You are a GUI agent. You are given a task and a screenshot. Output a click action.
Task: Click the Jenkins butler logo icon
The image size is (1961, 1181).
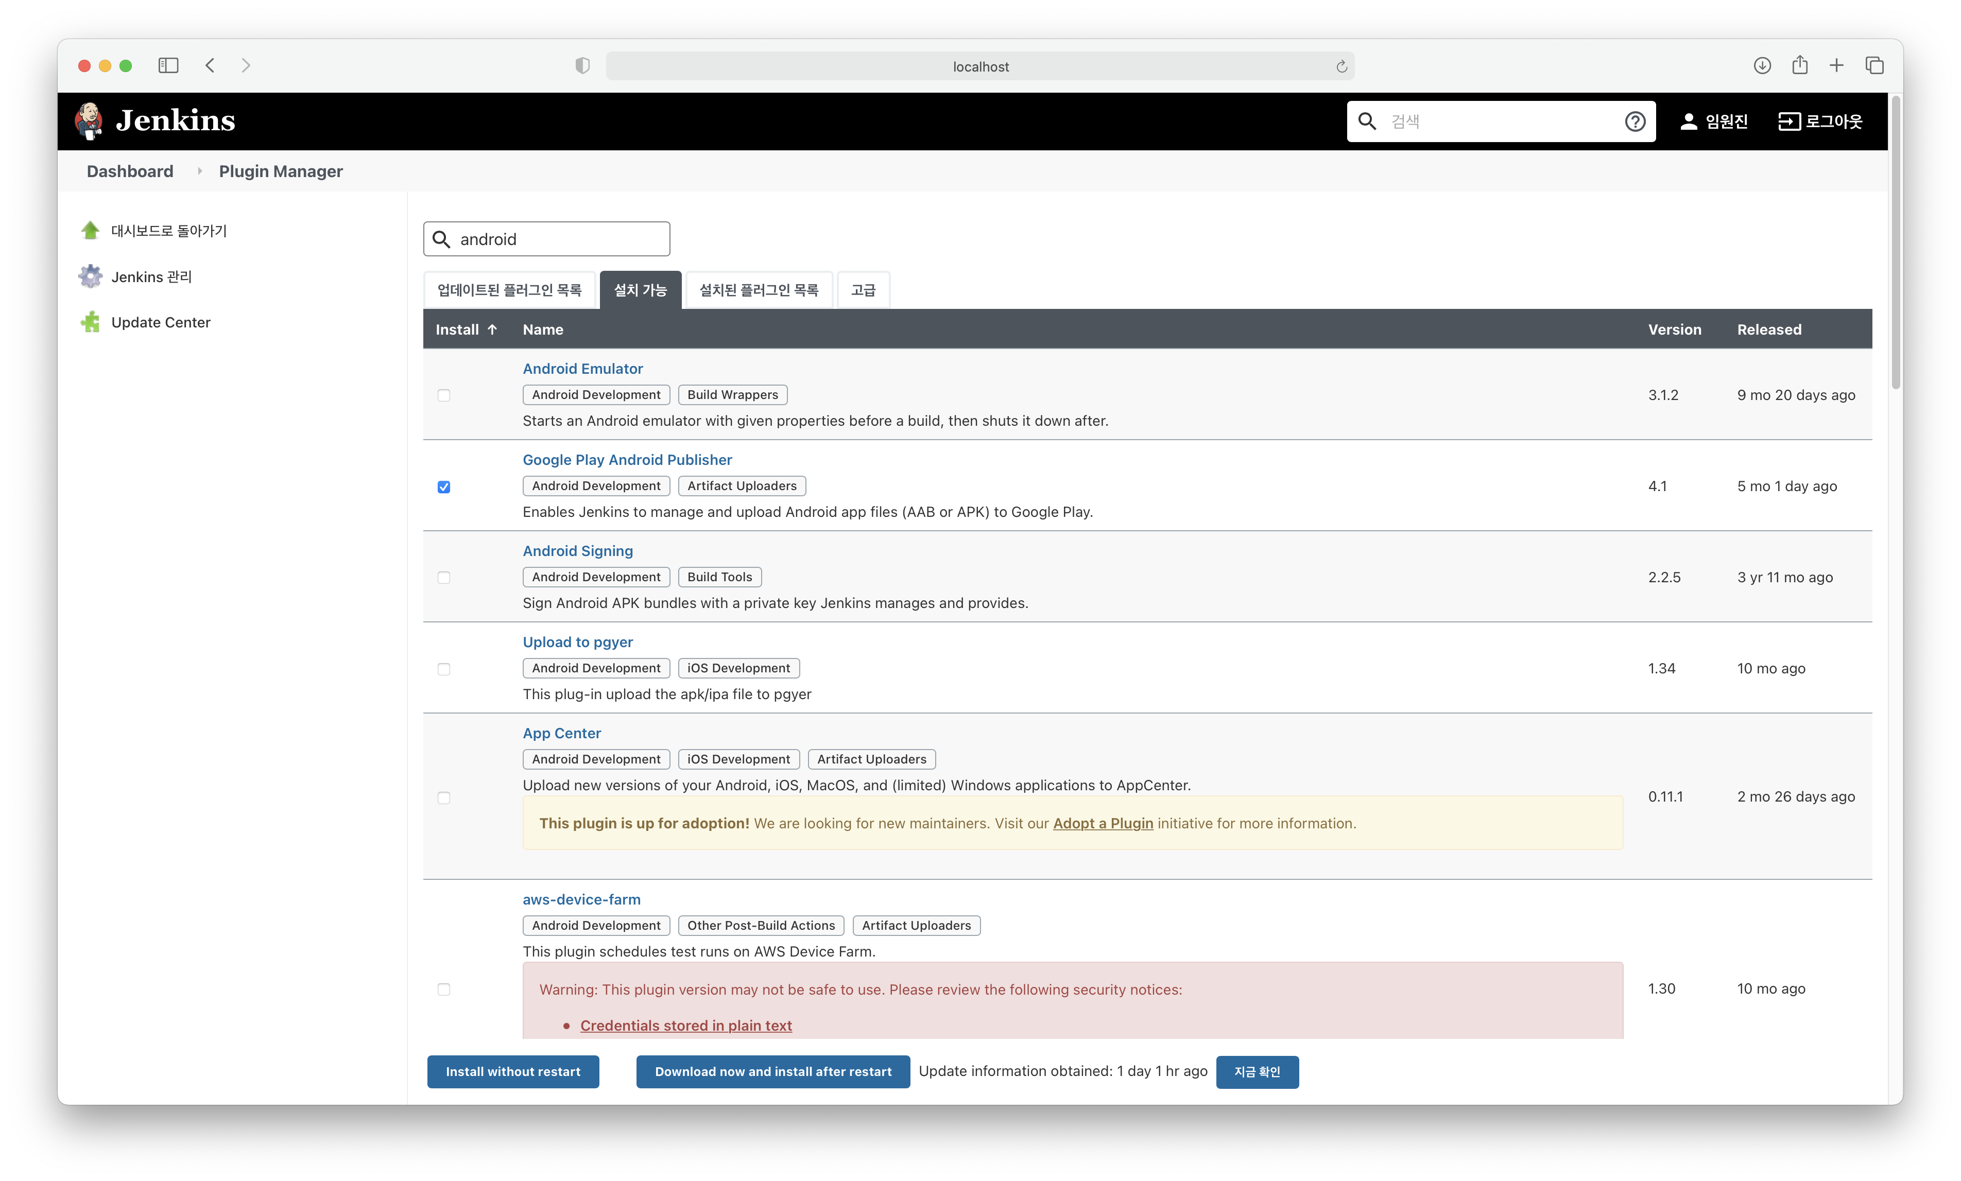pyautogui.click(x=89, y=121)
